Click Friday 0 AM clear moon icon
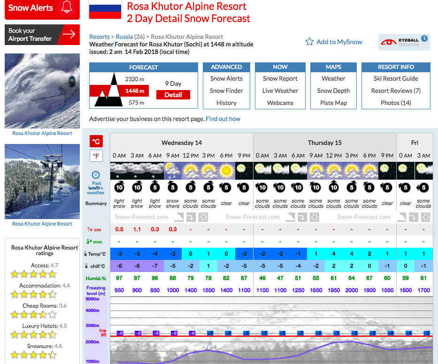Screen dimensions: 438x364 406,171
